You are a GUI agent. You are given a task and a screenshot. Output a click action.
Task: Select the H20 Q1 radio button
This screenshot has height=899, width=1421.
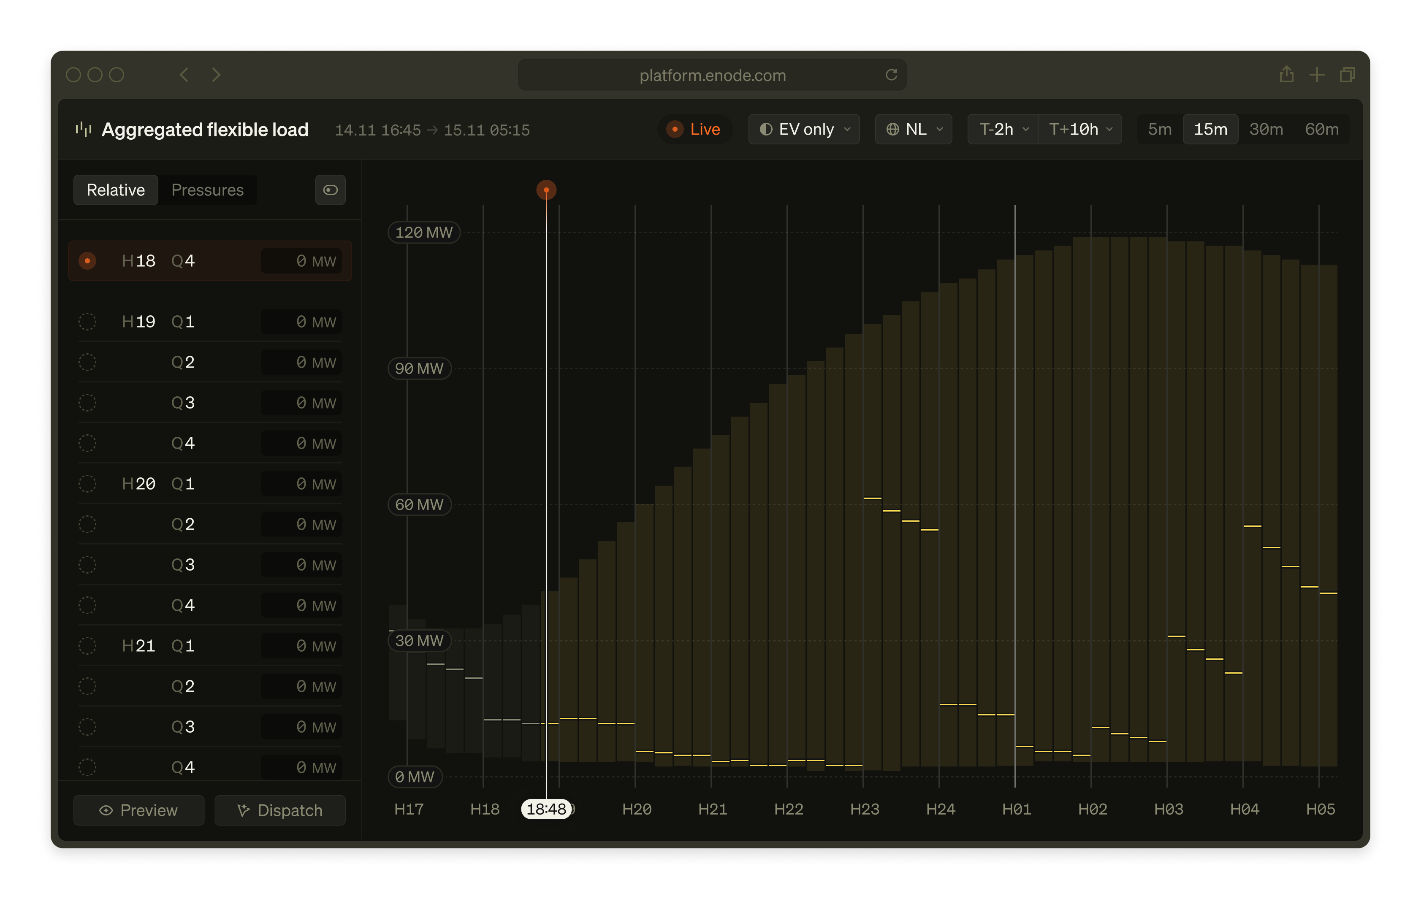[x=87, y=483]
